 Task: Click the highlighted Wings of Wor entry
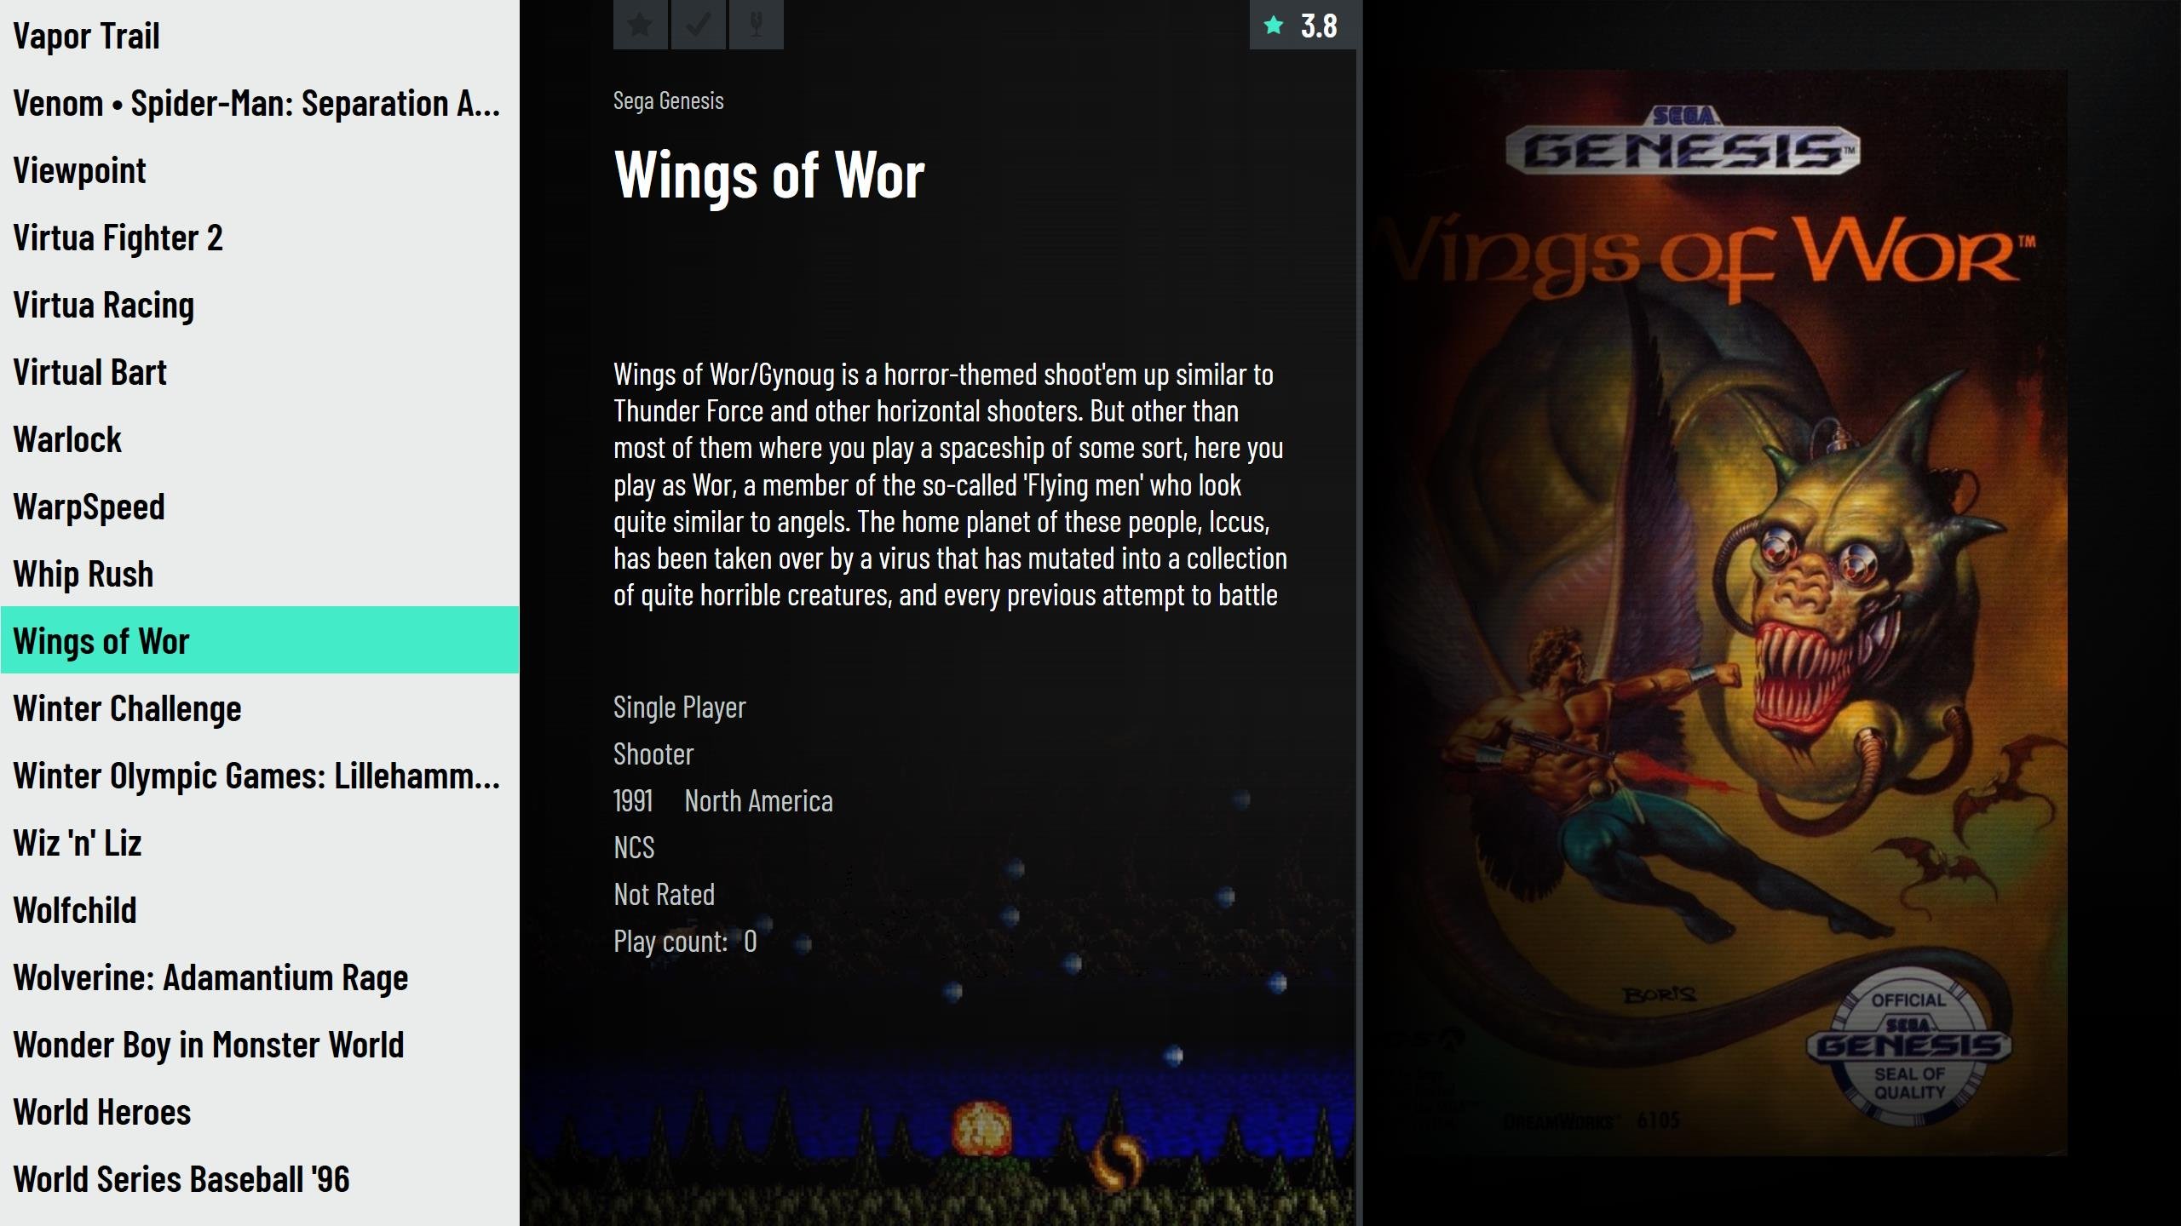tap(260, 640)
